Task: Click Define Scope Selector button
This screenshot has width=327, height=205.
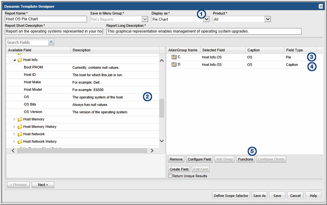Action: [231, 196]
